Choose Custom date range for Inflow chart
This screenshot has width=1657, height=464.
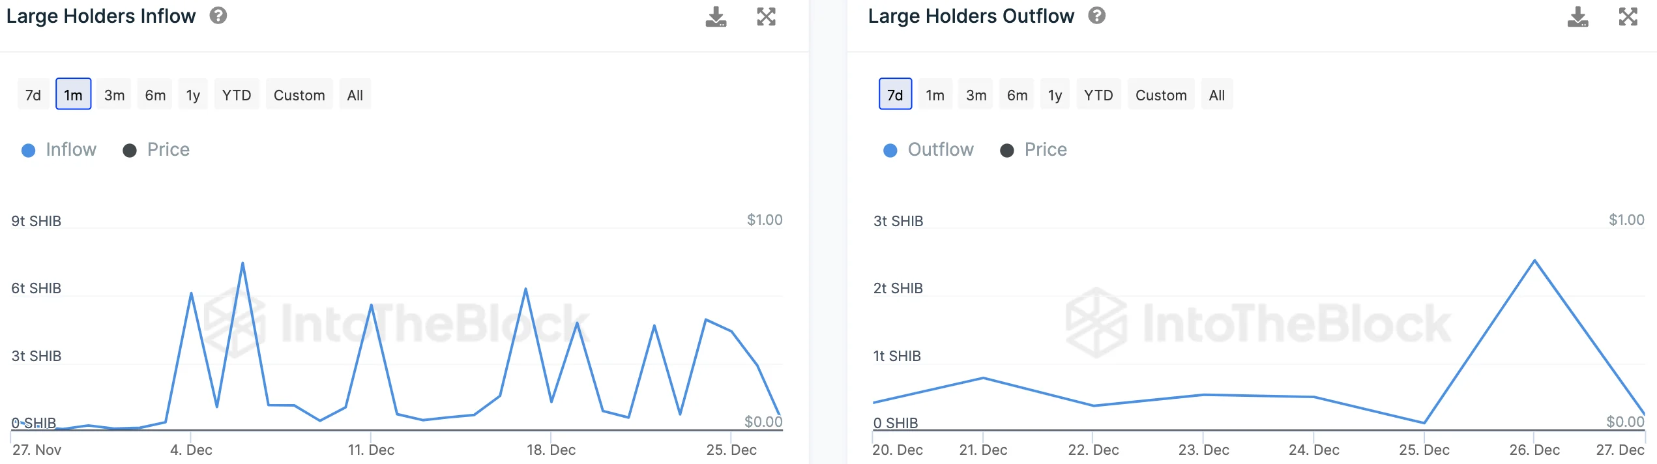(x=299, y=95)
